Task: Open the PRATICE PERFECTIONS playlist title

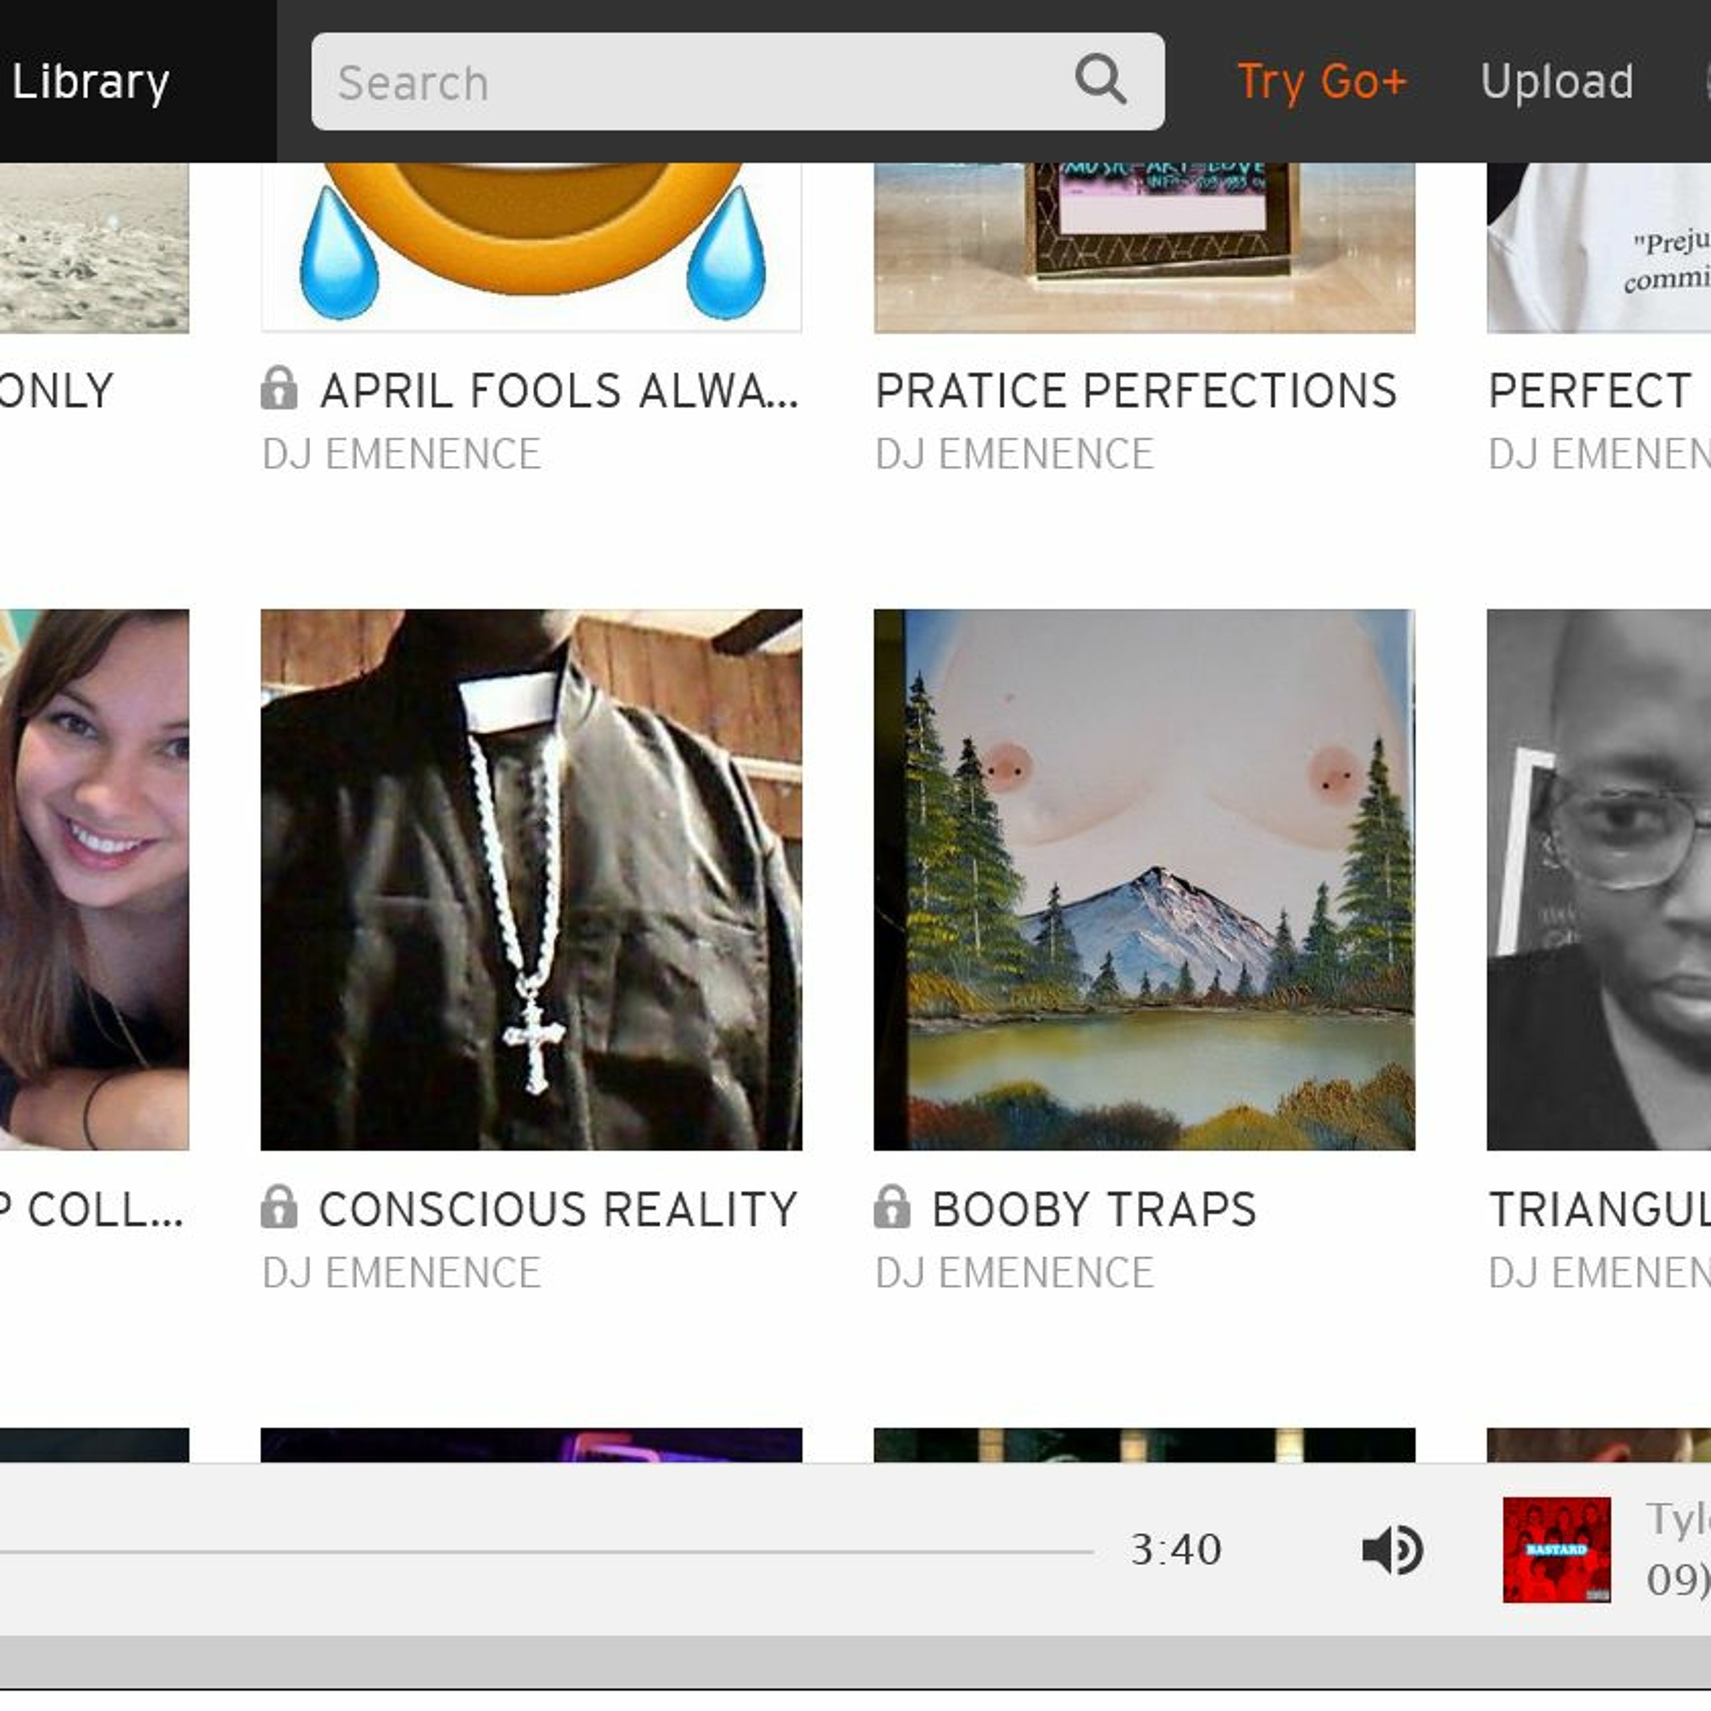Action: (1136, 391)
